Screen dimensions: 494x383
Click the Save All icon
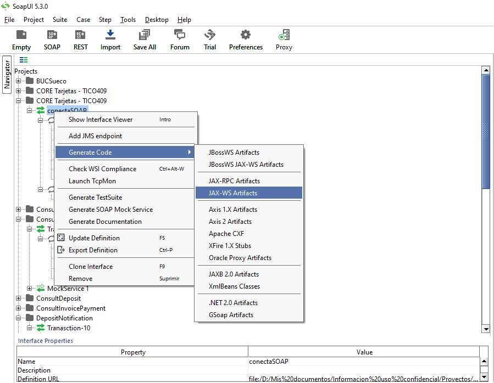click(x=144, y=38)
